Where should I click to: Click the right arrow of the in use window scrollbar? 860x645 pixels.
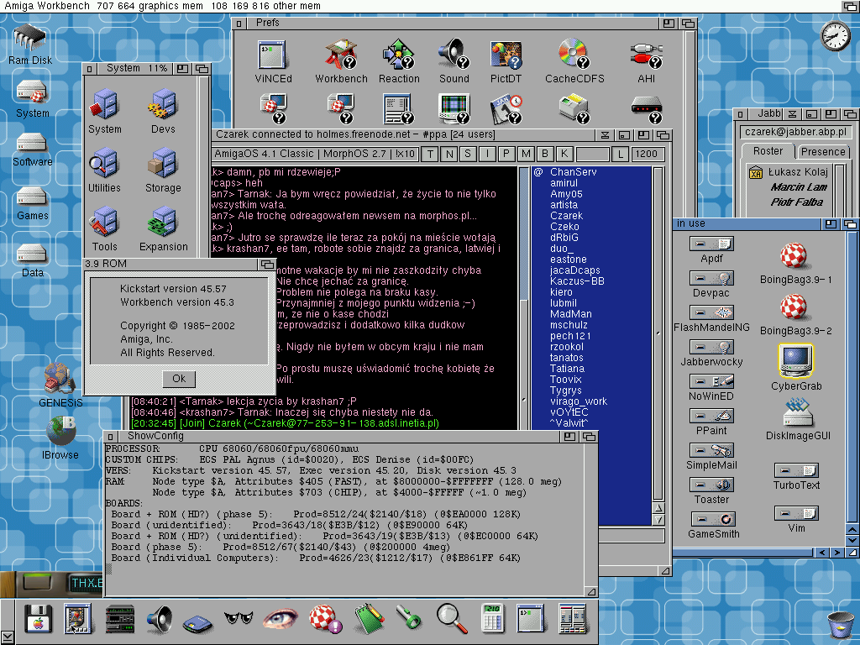(x=837, y=553)
